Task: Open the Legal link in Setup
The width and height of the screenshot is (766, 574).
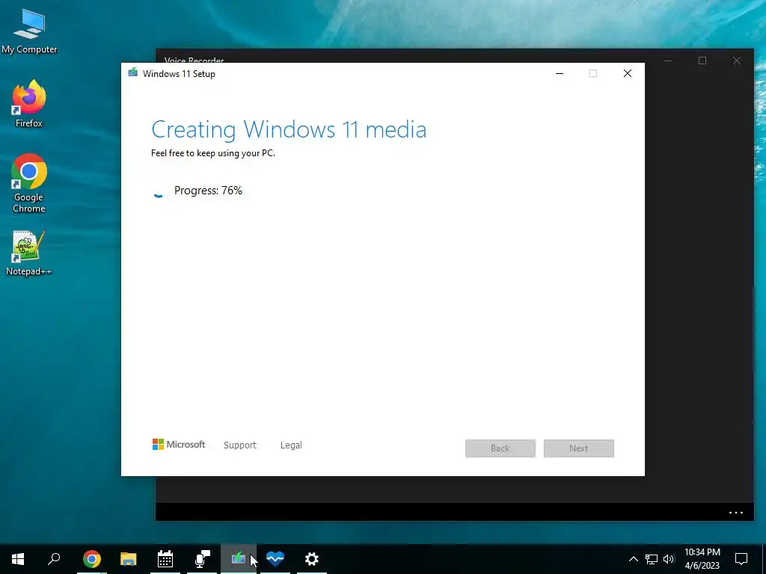Action: 291,445
